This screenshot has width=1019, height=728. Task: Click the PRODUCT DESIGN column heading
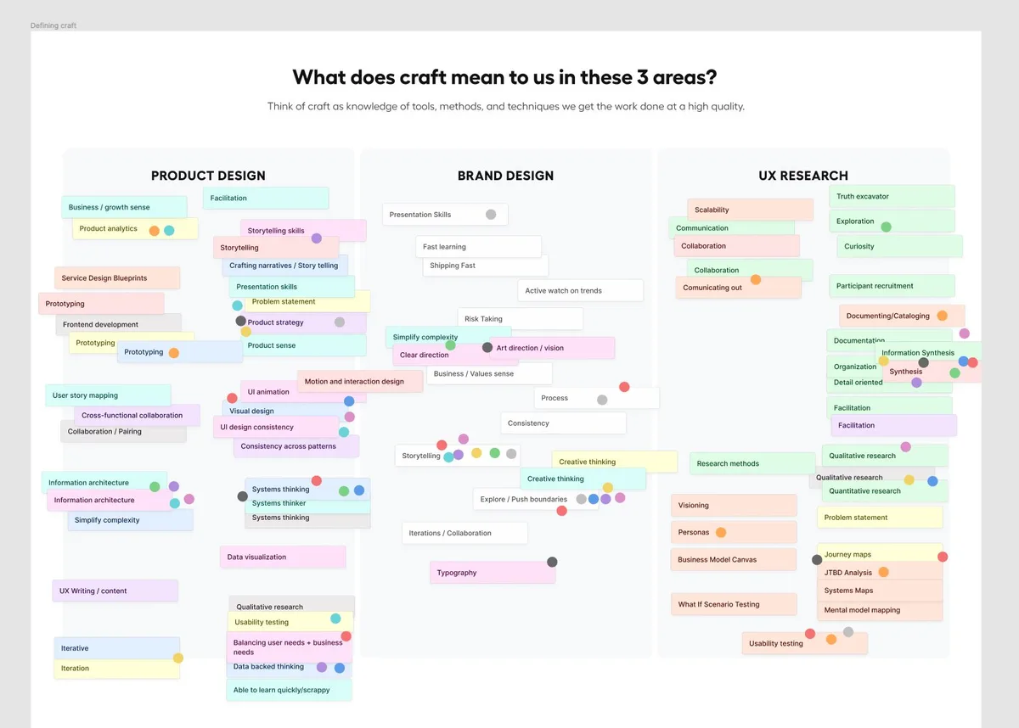(x=208, y=176)
